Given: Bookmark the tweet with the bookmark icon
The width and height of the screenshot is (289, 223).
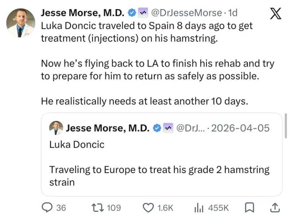Looking at the screenshot, I should 249,208.
